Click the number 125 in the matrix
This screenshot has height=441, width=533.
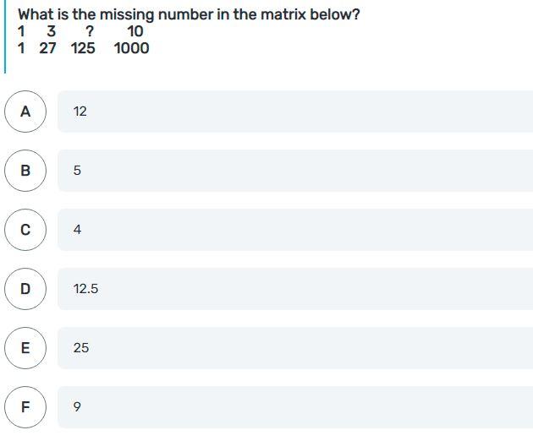83,48
